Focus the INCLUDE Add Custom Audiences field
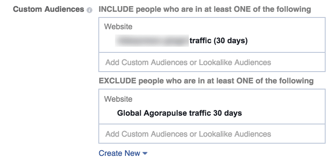The width and height of the screenshot is (330, 162). [212, 62]
